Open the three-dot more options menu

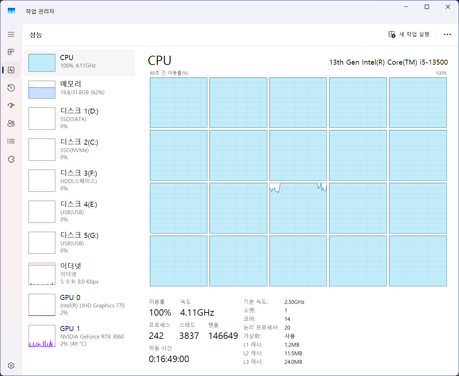tap(447, 34)
